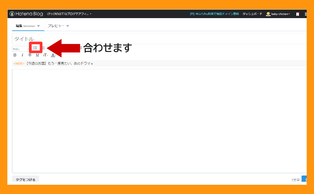The height and width of the screenshot is (194, 314).
Task: Toggle bold formatting with B icon
Action: point(15,55)
